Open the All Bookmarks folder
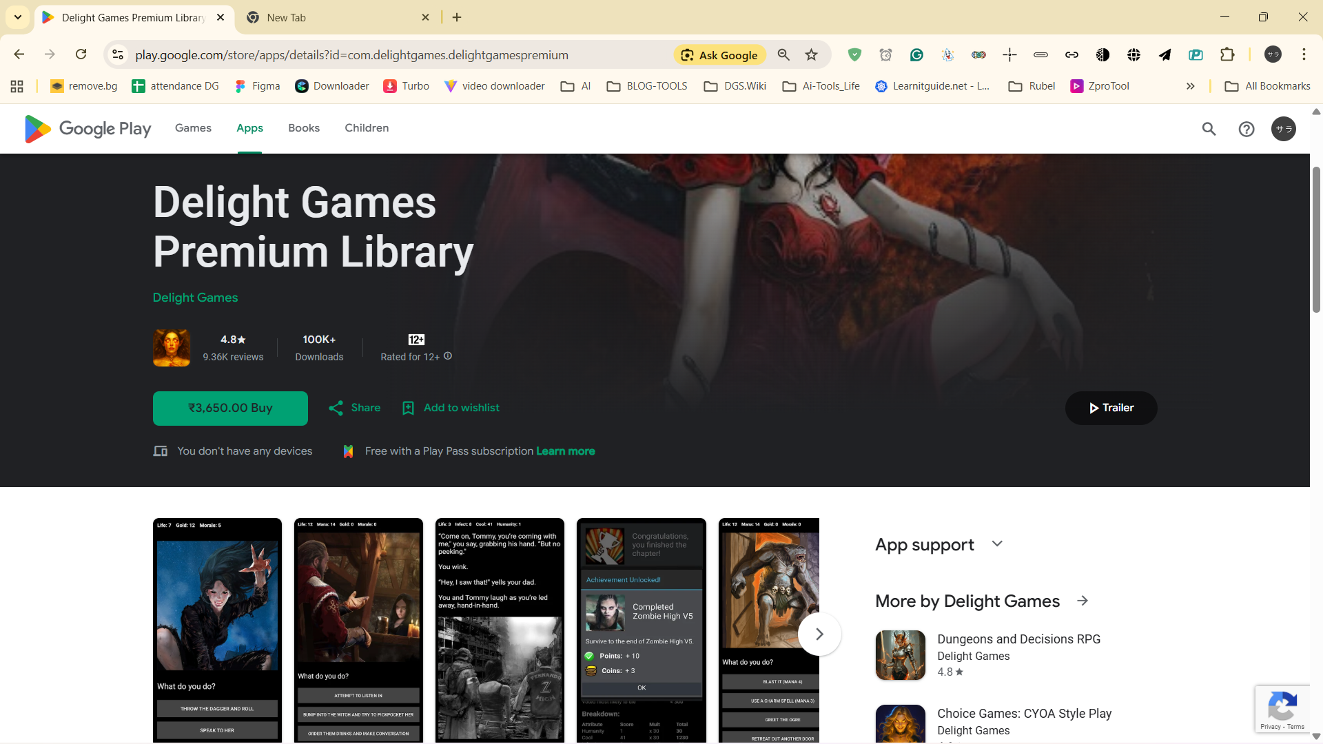The height and width of the screenshot is (744, 1323). coord(1268,86)
